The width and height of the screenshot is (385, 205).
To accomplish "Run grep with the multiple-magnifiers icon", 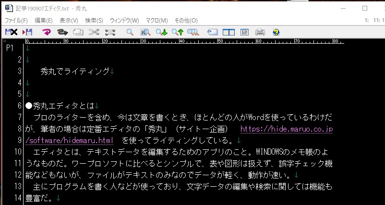I will click(193, 32).
